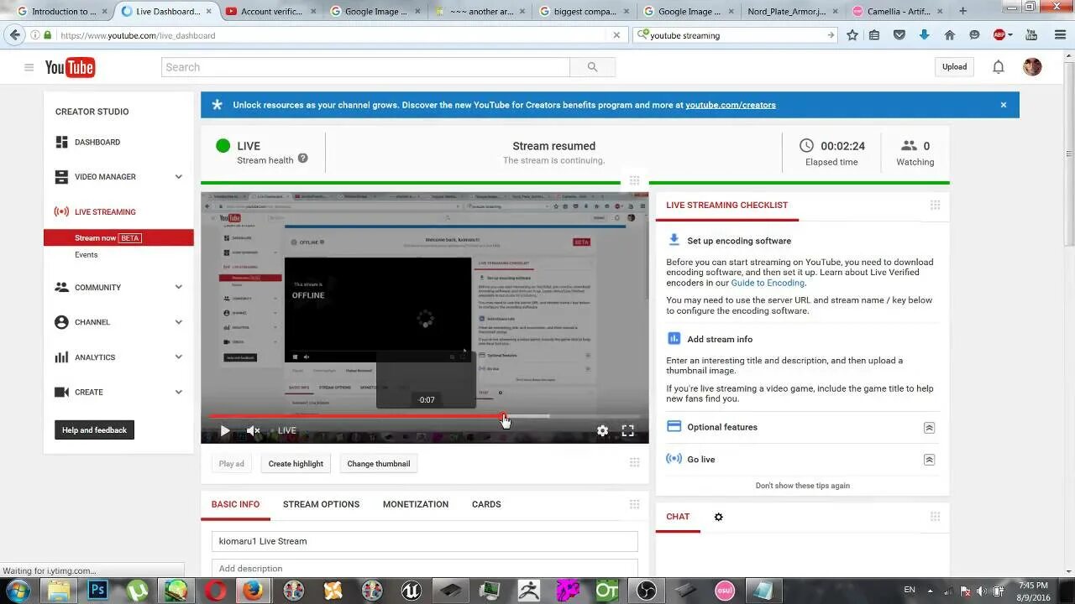1075x604 pixels.
Task: Open a new browser tab
Action: (x=962, y=11)
